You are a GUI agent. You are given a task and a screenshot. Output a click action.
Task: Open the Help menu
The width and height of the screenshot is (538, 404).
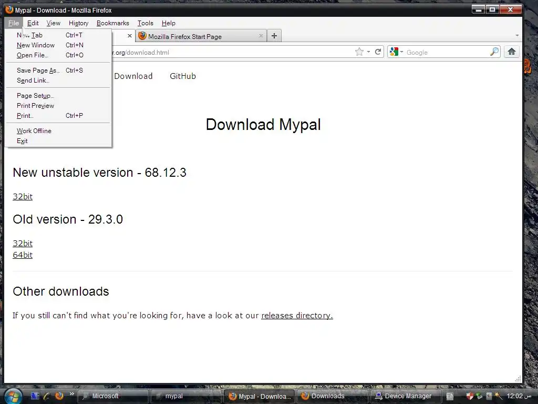click(x=169, y=23)
